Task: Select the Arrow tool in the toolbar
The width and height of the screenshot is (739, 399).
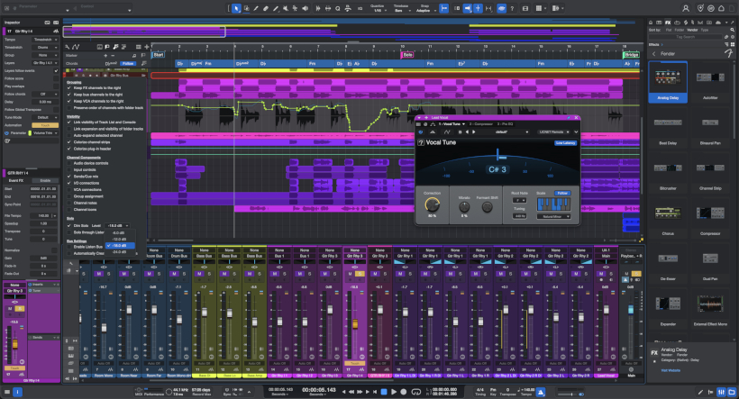Action: [x=236, y=8]
